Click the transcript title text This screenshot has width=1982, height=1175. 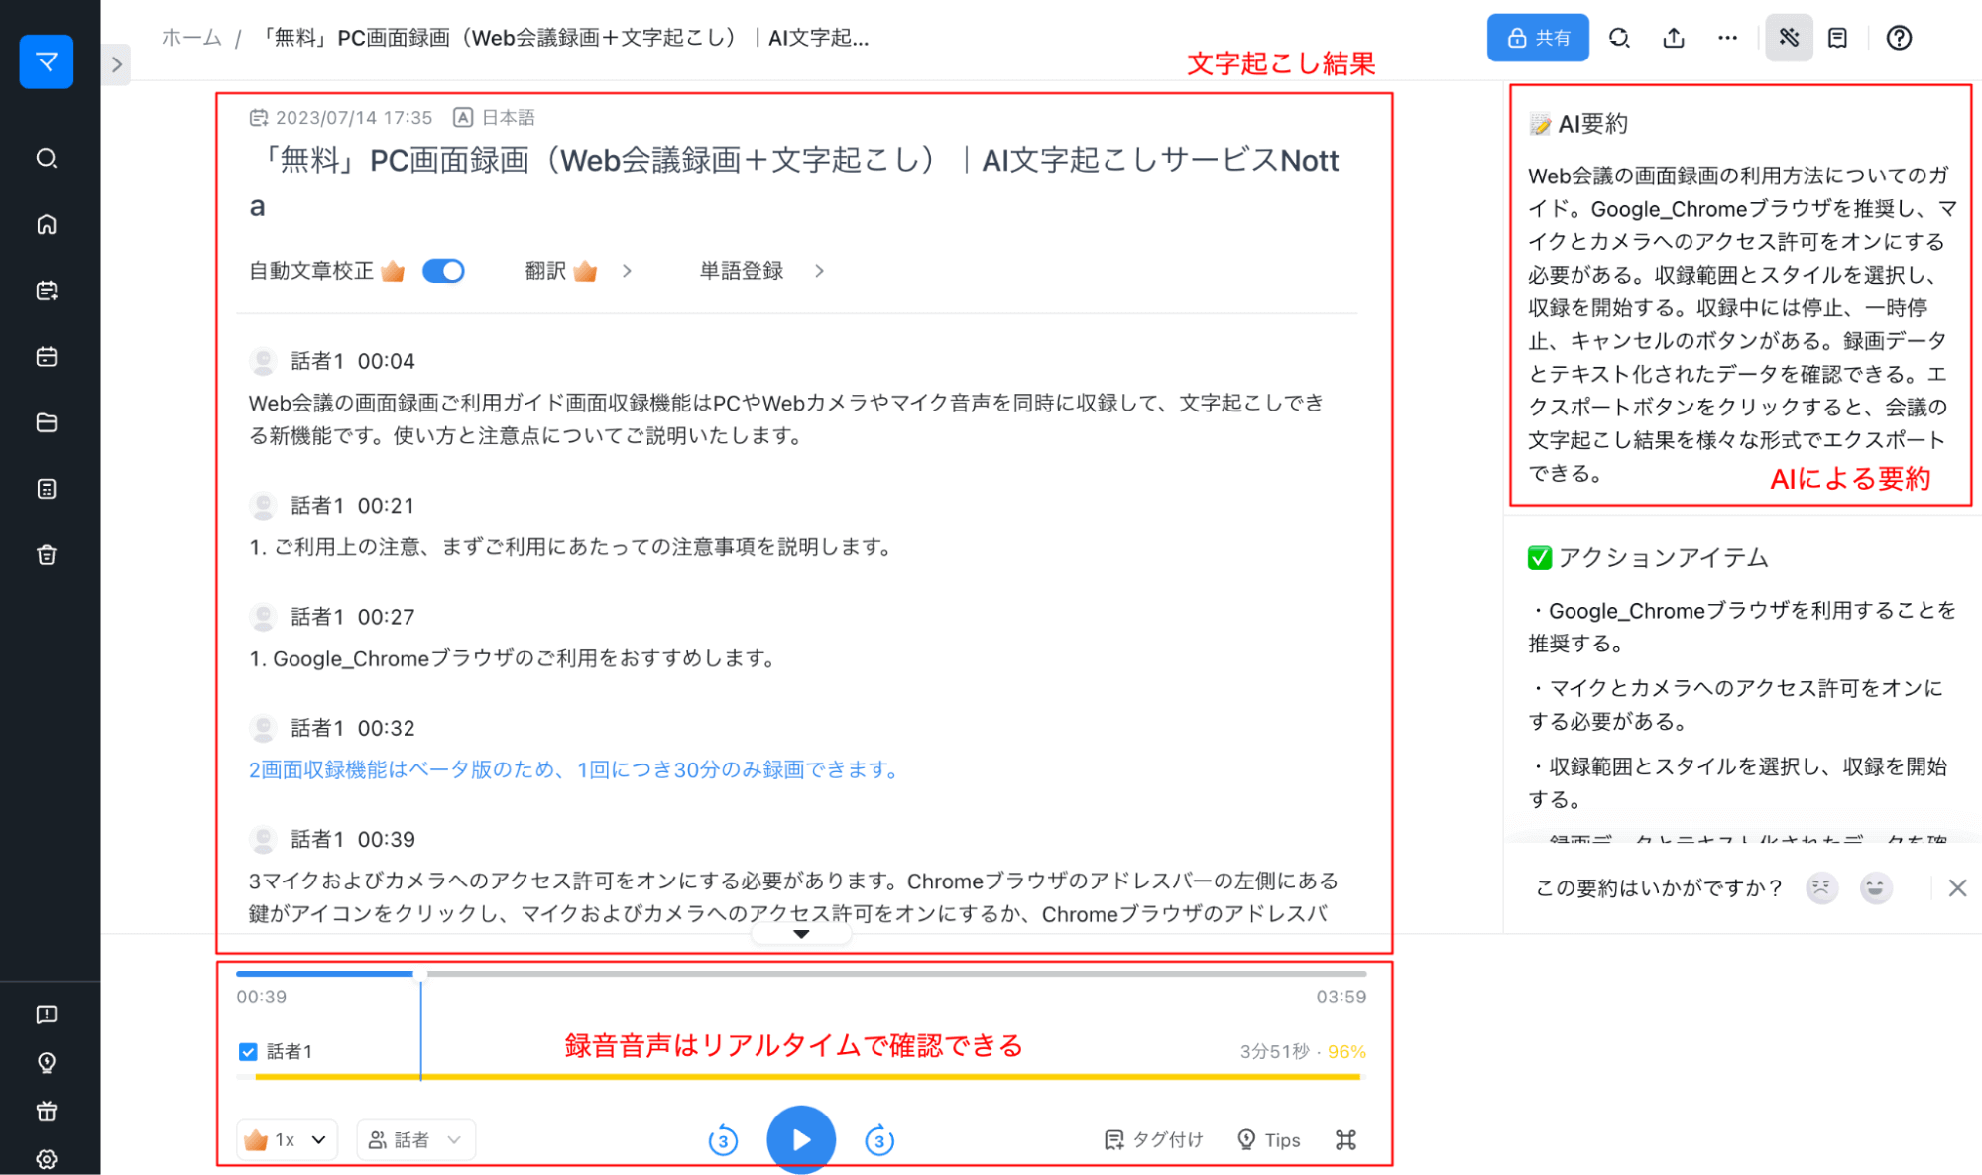click(x=793, y=182)
